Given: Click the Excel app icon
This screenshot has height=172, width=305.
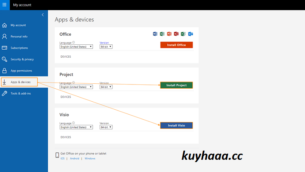Looking at the screenshot, I should [x=162, y=34].
